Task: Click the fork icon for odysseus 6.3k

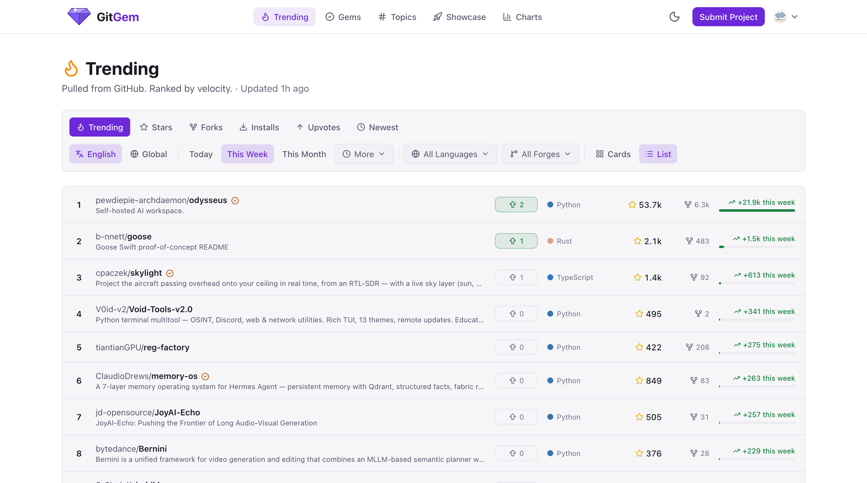Action: [688, 205]
